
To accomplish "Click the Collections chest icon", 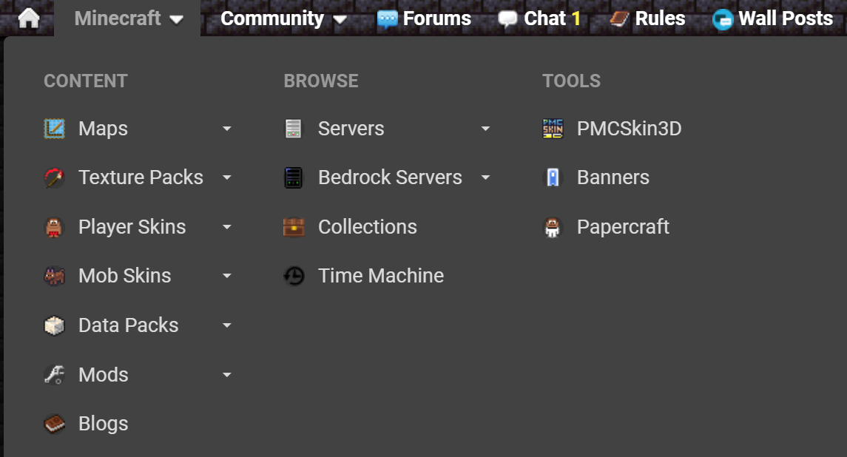I will point(294,227).
